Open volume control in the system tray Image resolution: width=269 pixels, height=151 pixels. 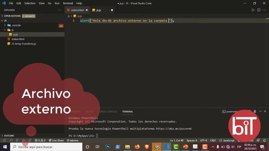233,147
